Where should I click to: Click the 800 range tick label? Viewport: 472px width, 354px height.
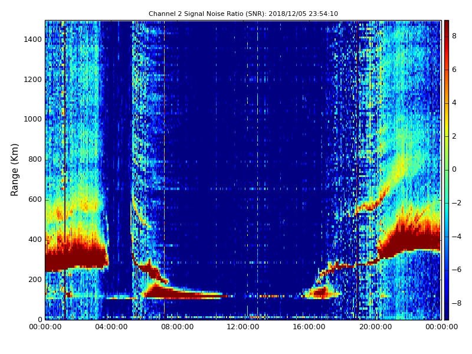[x=35, y=159]
